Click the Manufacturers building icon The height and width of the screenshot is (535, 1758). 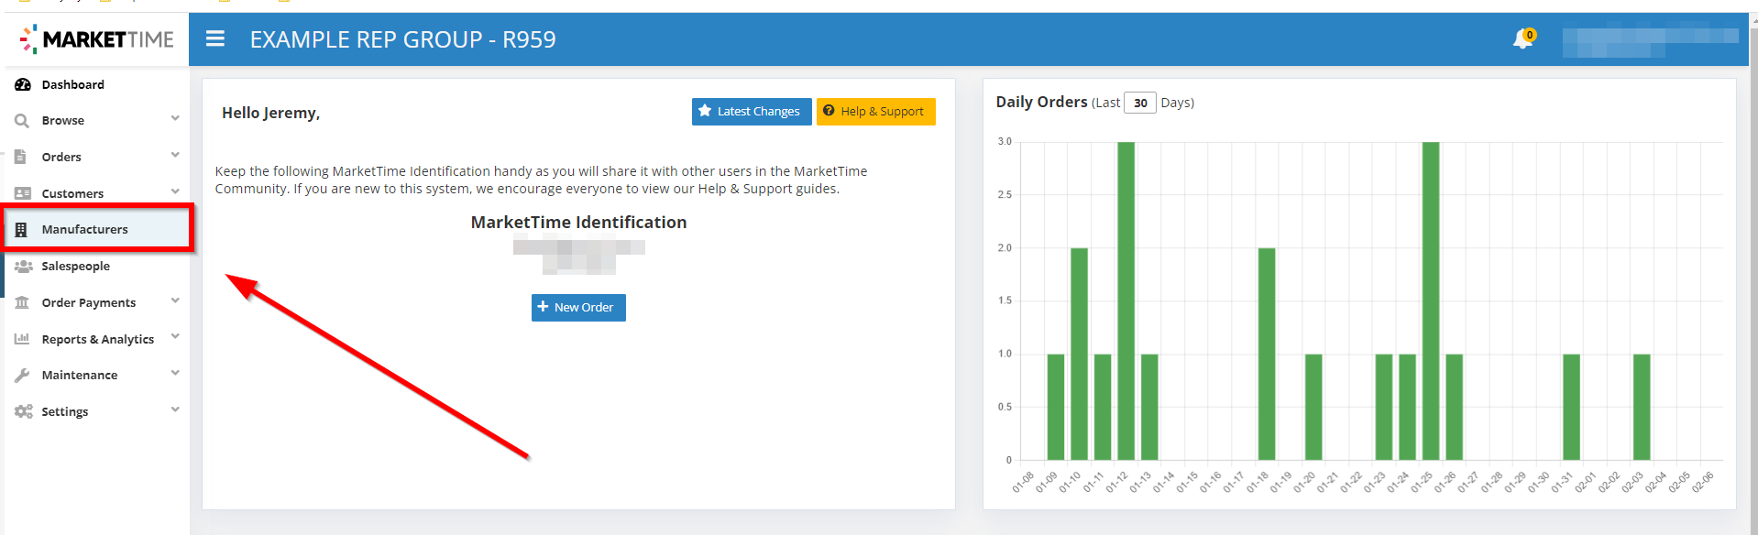pyautogui.click(x=21, y=229)
